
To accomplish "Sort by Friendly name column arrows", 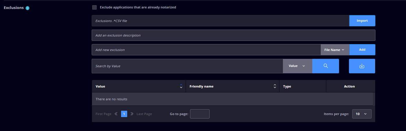I will tap(275, 86).
